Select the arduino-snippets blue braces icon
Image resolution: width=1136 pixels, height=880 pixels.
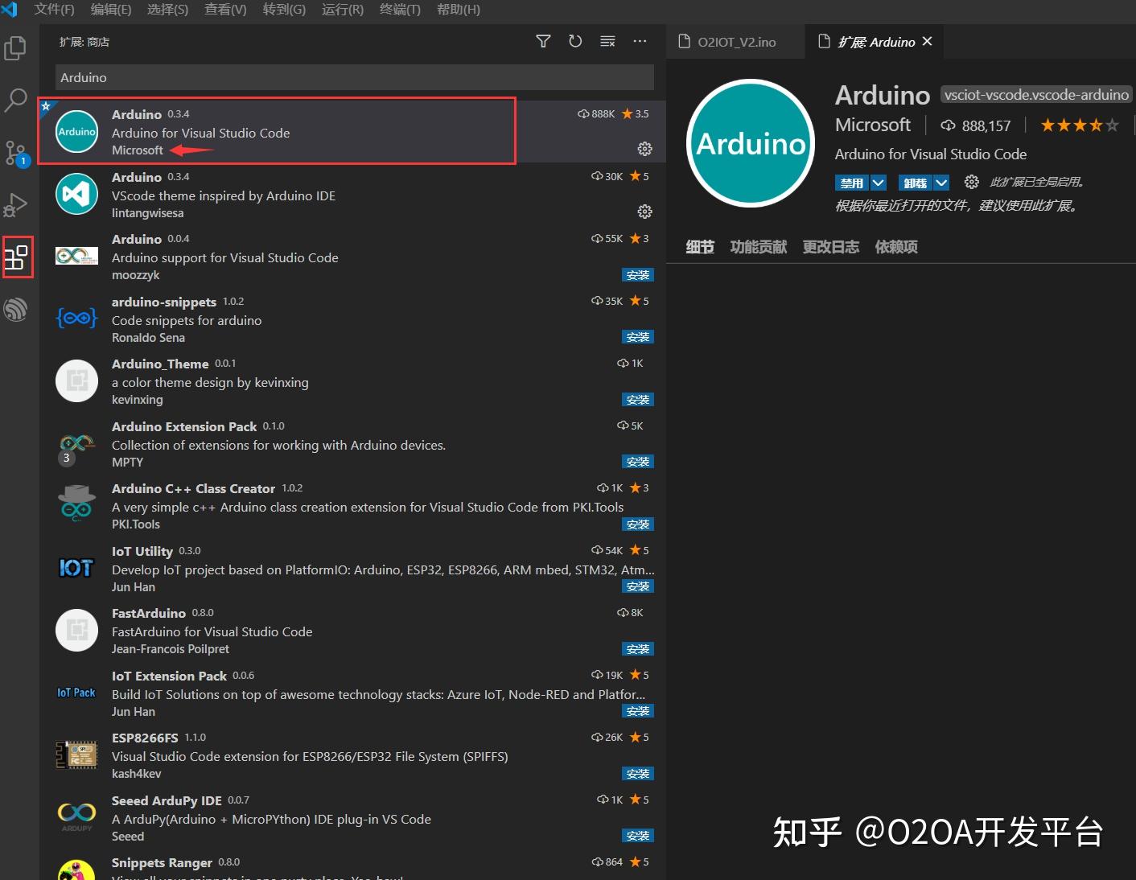click(x=76, y=319)
